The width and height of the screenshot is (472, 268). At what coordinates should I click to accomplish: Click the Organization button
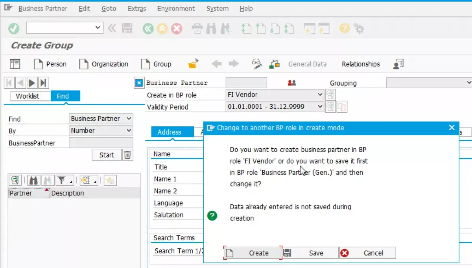(x=104, y=64)
